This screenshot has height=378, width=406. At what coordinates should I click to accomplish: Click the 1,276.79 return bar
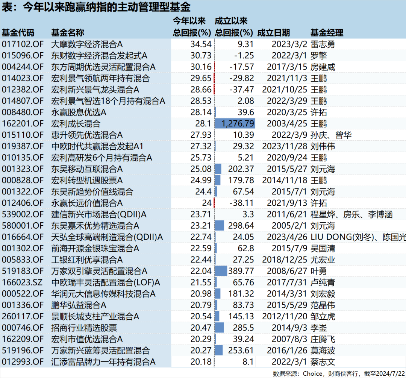pyautogui.click(x=235, y=123)
